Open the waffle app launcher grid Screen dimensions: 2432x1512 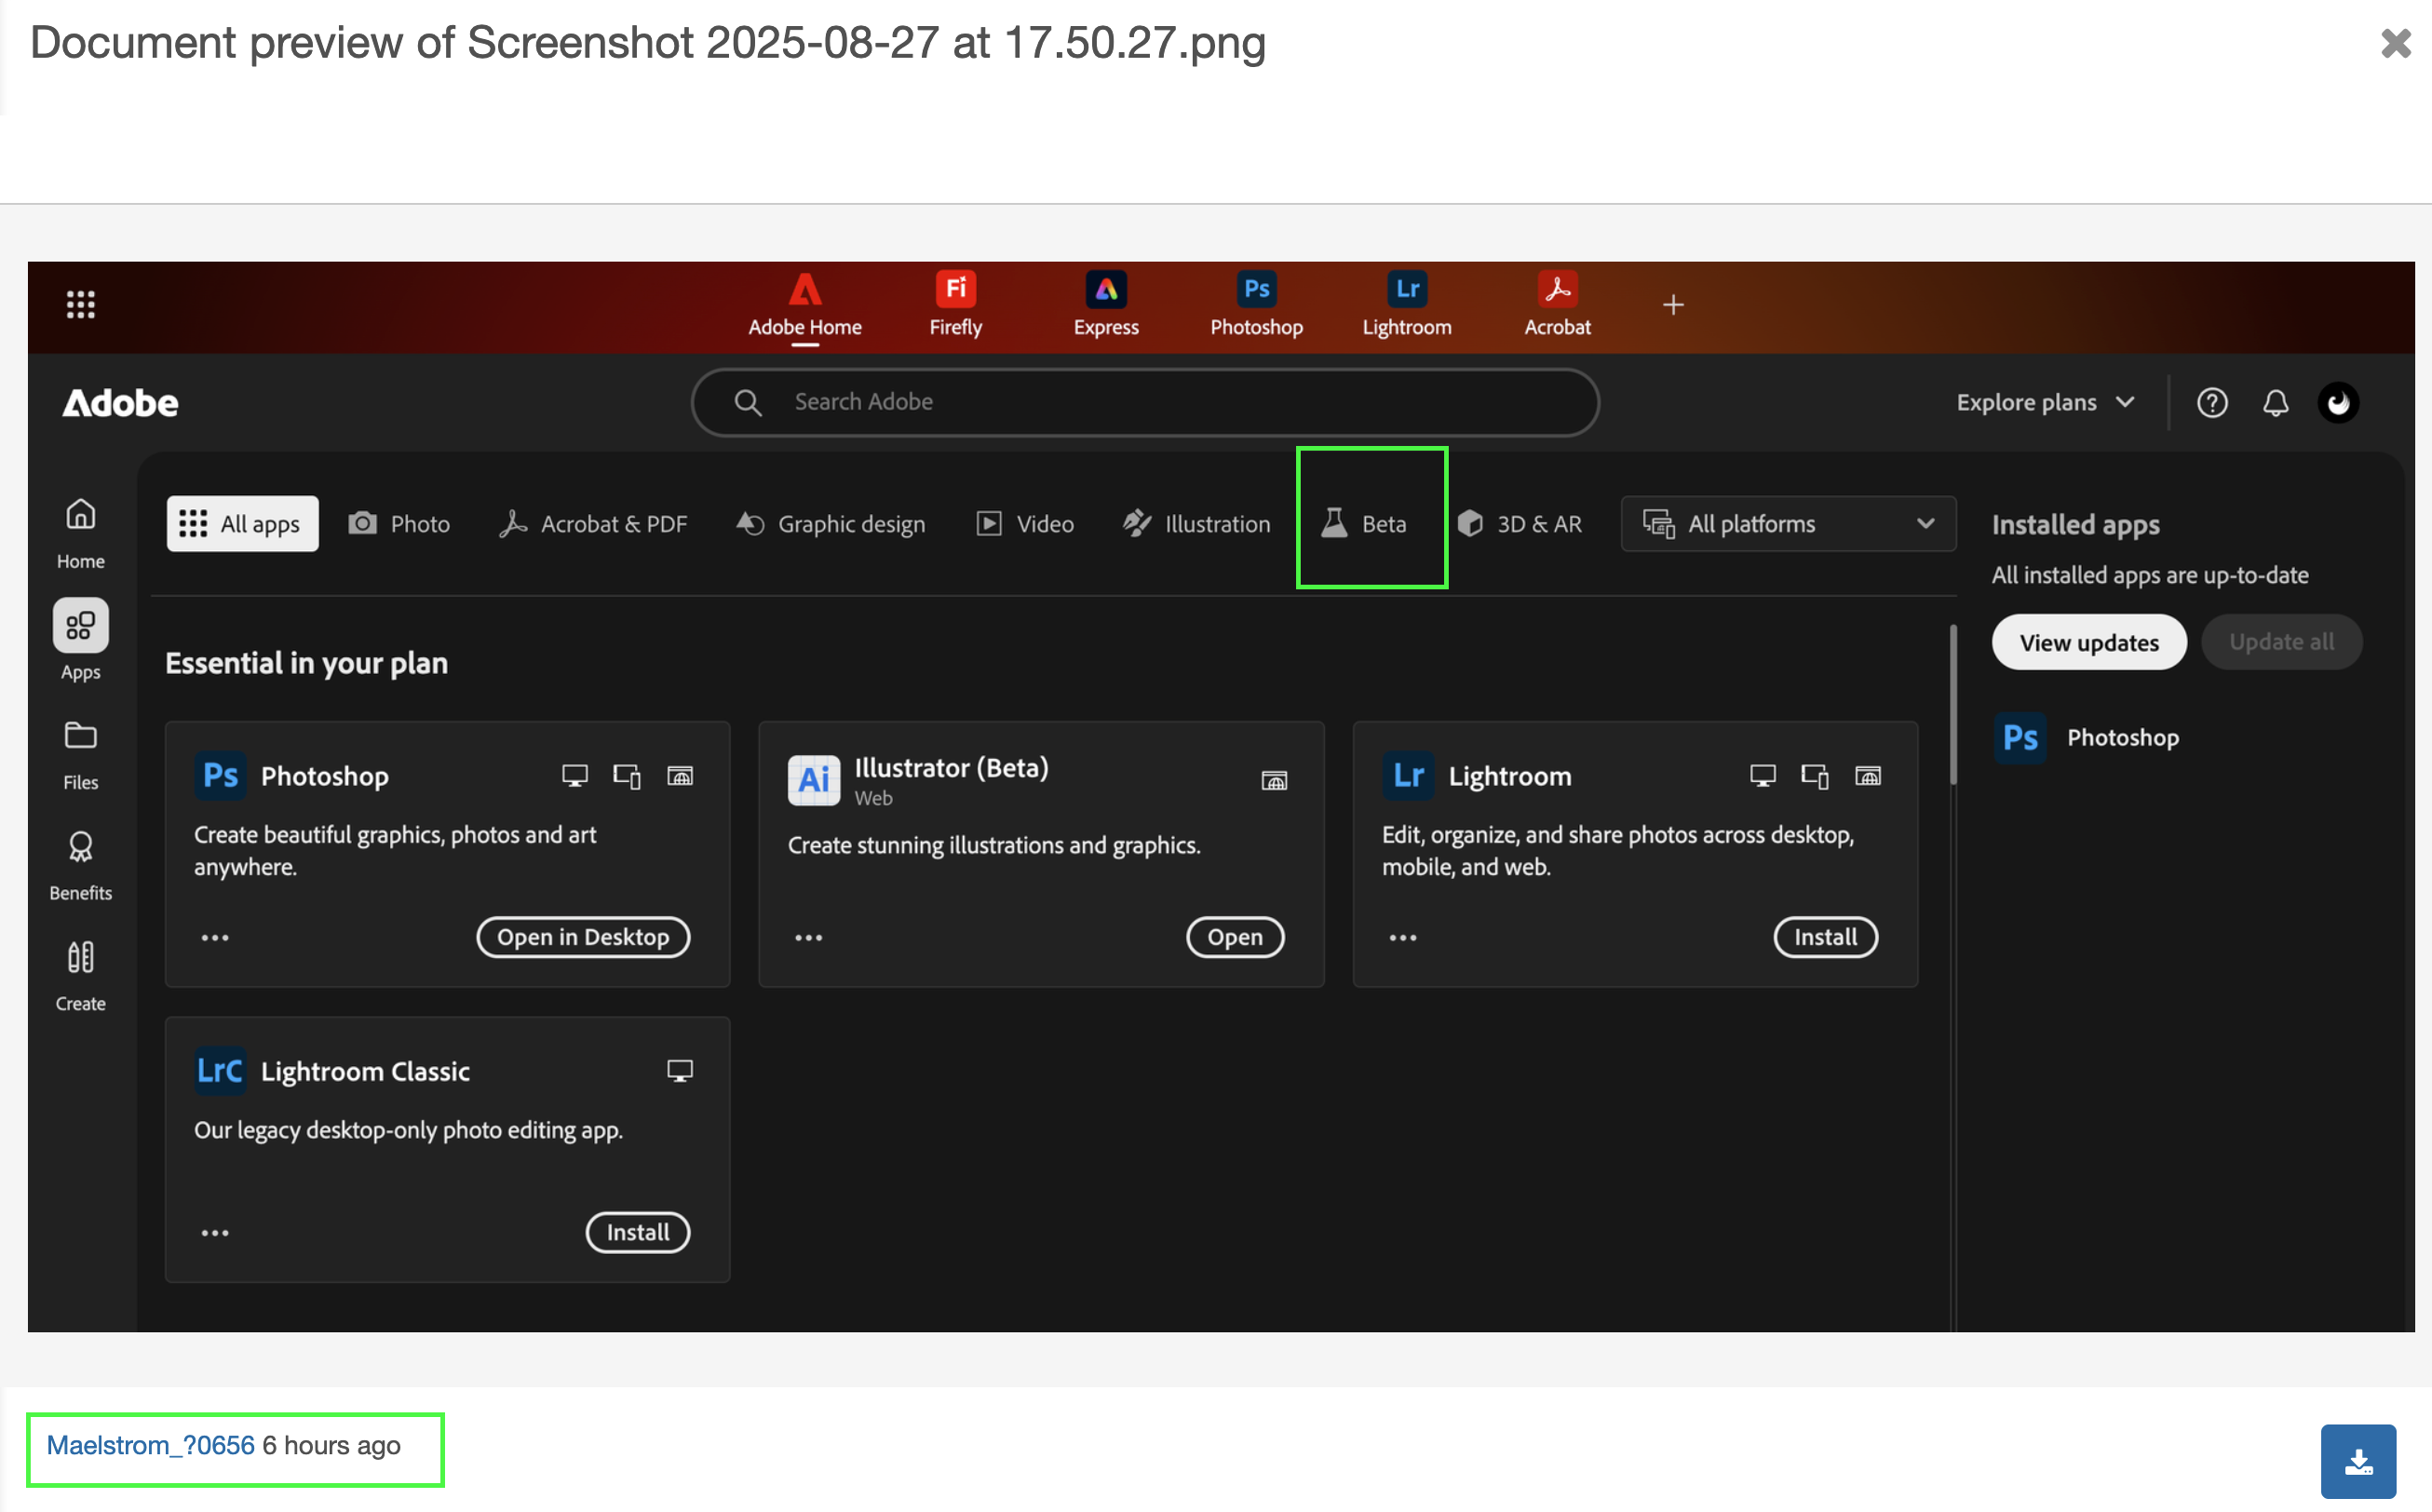(x=80, y=304)
